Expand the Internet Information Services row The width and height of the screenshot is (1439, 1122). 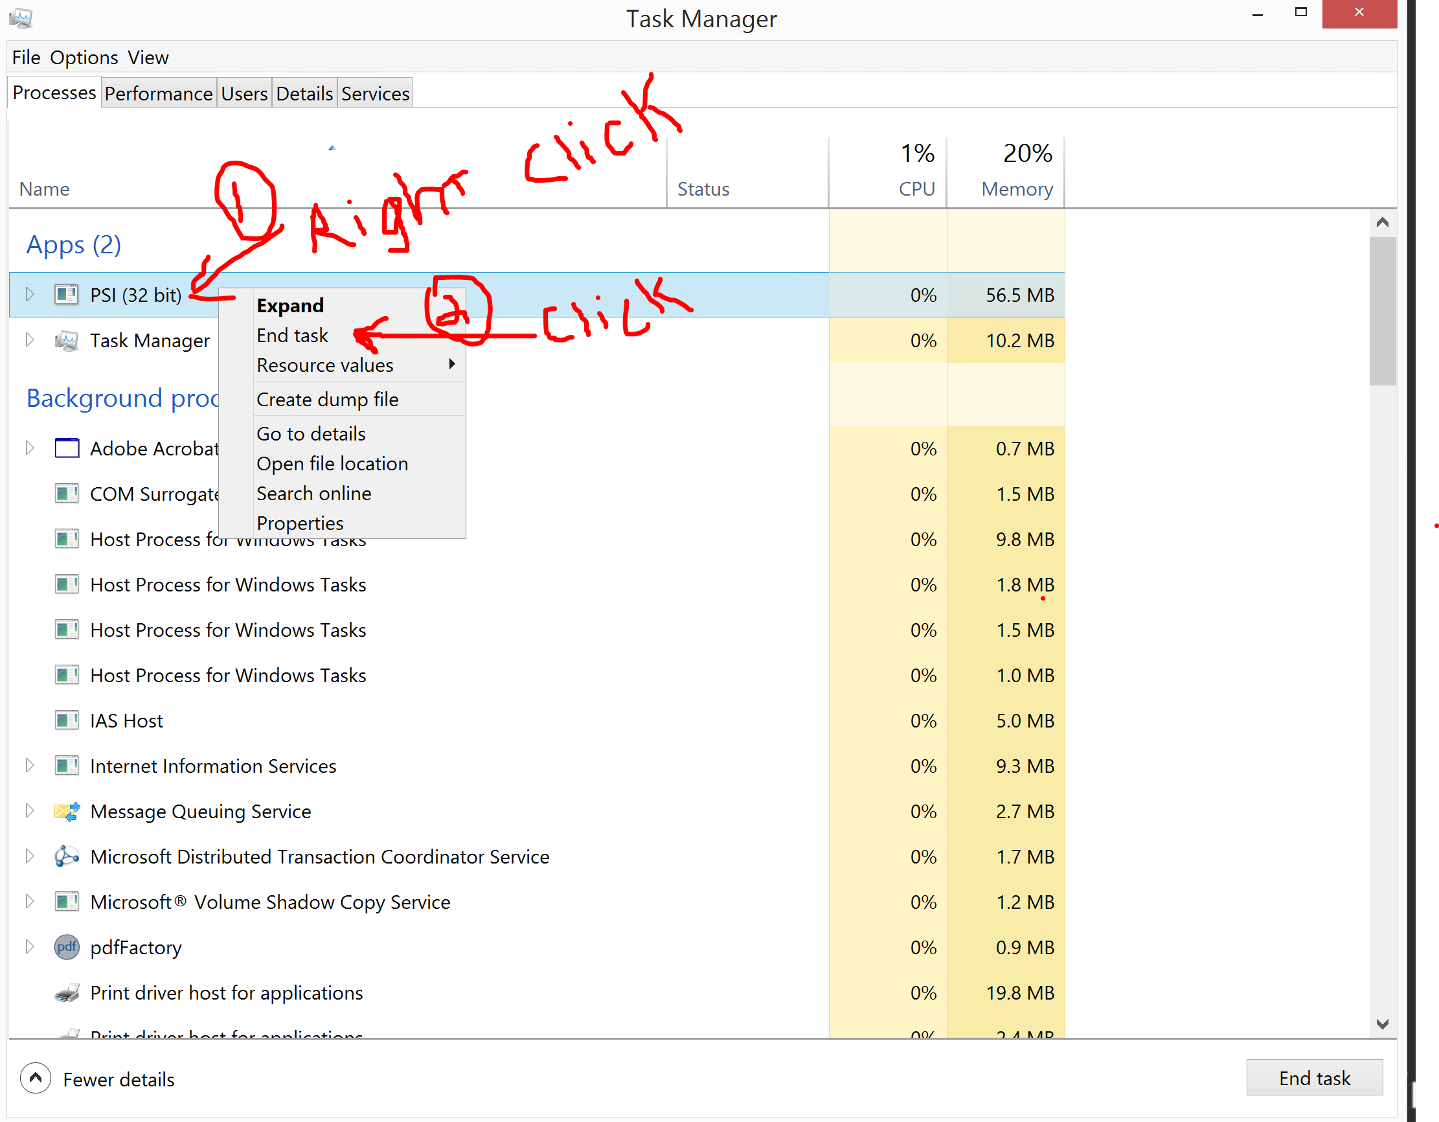click(30, 765)
